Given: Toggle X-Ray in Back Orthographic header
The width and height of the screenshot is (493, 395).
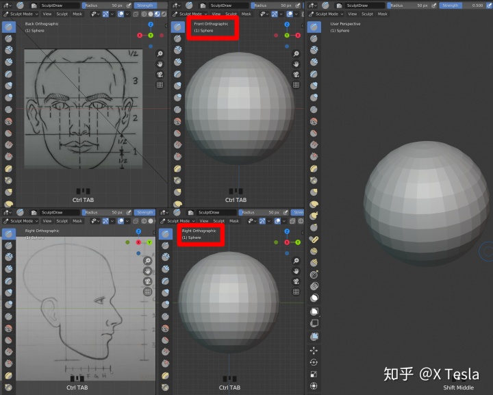Looking at the screenshot, I should 136,14.
